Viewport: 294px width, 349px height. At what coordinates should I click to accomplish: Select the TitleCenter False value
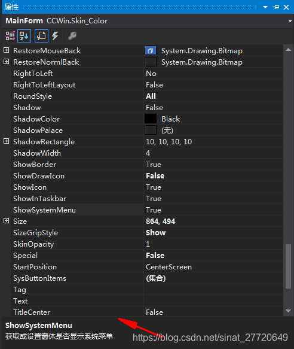pyautogui.click(x=154, y=312)
